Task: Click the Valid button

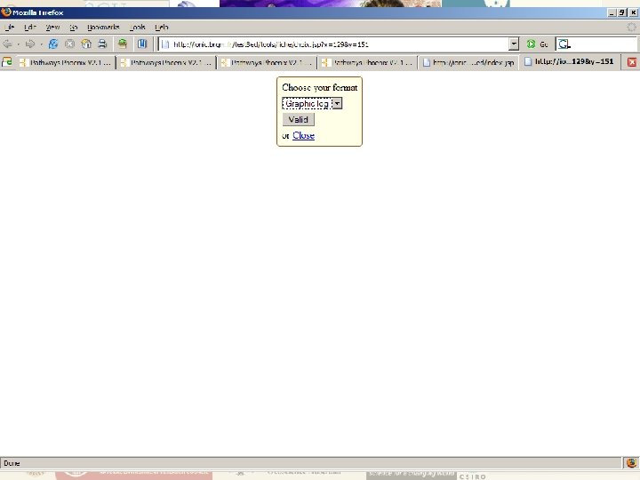Action: [299, 120]
